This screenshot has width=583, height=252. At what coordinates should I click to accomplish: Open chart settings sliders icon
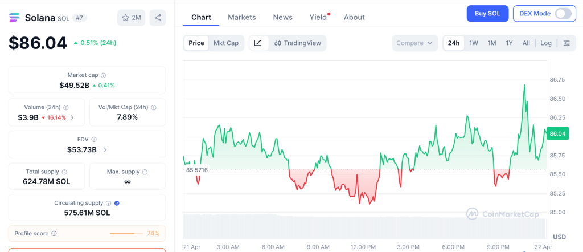(x=566, y=43)
